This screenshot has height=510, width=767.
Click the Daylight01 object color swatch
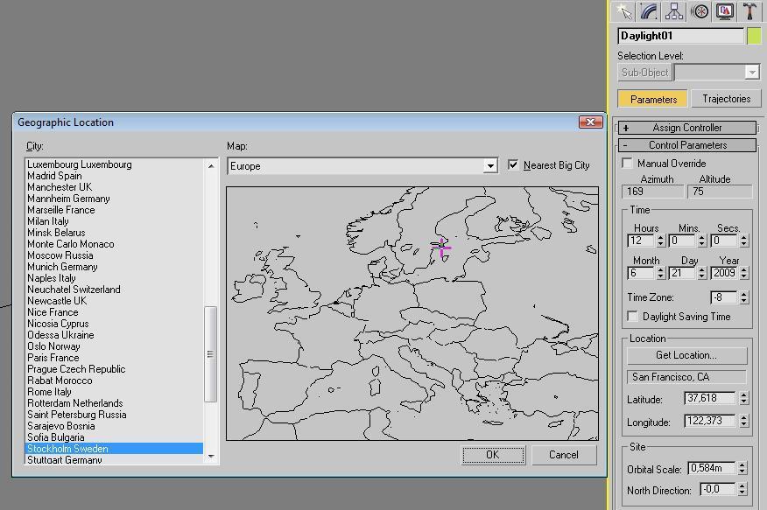[754, 36]
